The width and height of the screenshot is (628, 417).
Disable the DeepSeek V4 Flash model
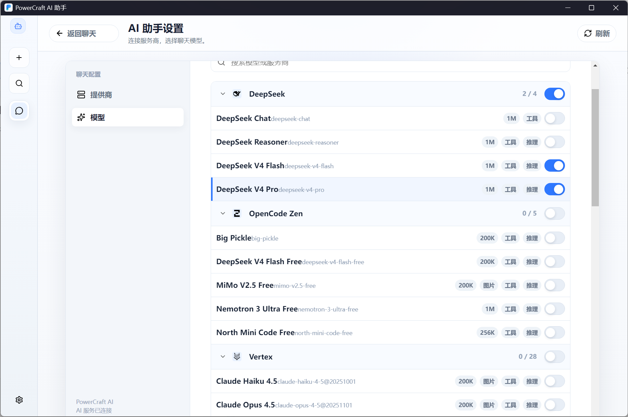tap(555, 166)
